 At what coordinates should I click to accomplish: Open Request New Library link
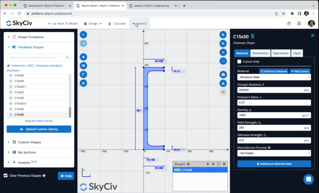tap(39, 121)
